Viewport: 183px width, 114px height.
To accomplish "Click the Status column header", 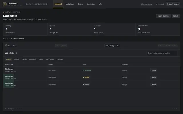I will click(x=84, y=64).
